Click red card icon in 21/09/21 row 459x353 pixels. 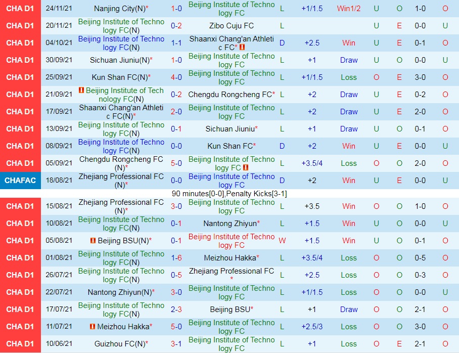coord(81,90)
